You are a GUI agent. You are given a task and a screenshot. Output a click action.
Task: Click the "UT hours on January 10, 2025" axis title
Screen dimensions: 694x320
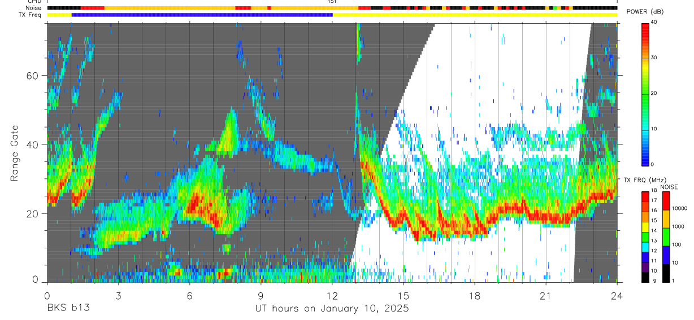[332, 309]
